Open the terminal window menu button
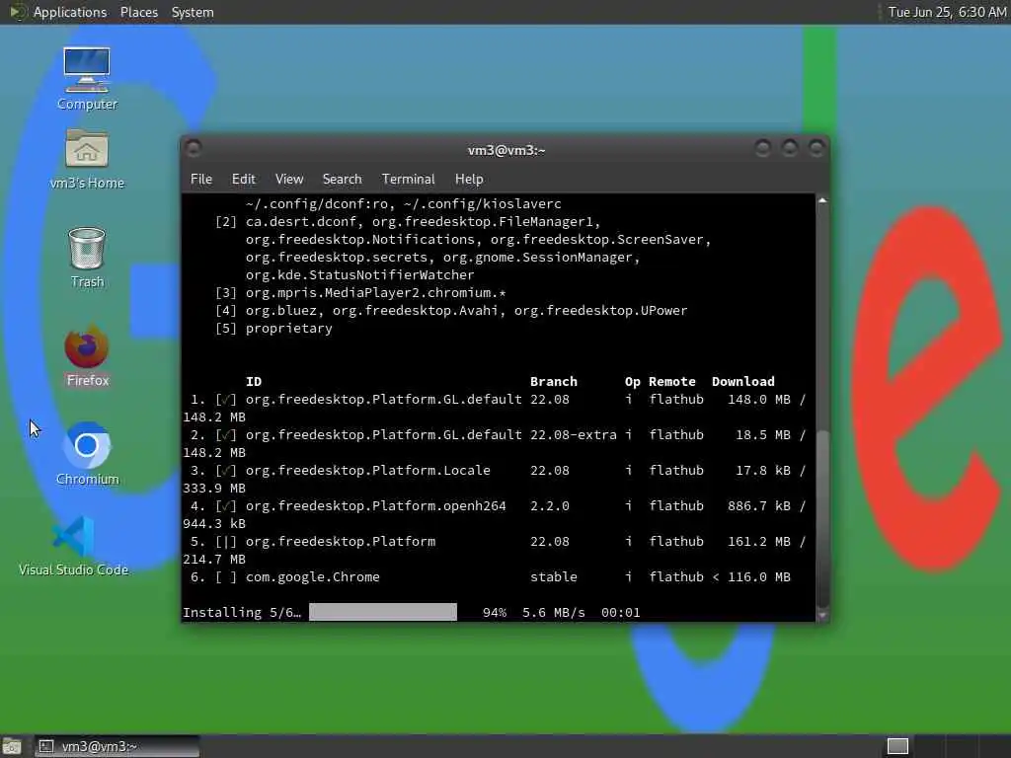The image size is (1011, 758). (194, 149)
